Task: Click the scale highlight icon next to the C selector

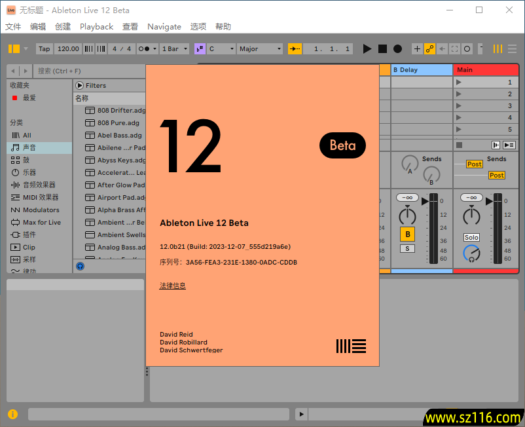Action: coord(200,48)
